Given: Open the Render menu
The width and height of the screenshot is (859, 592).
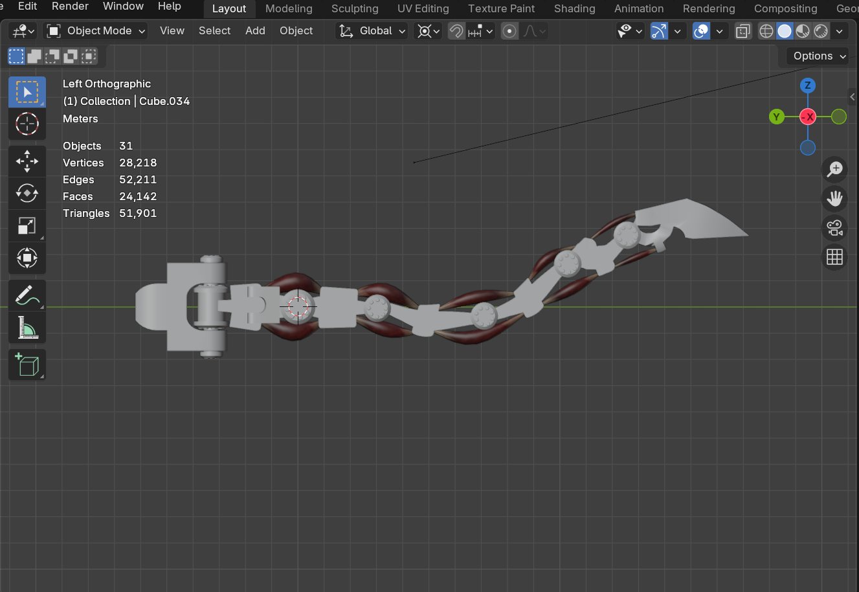Looking at the screenshot, I should (70, 6).
